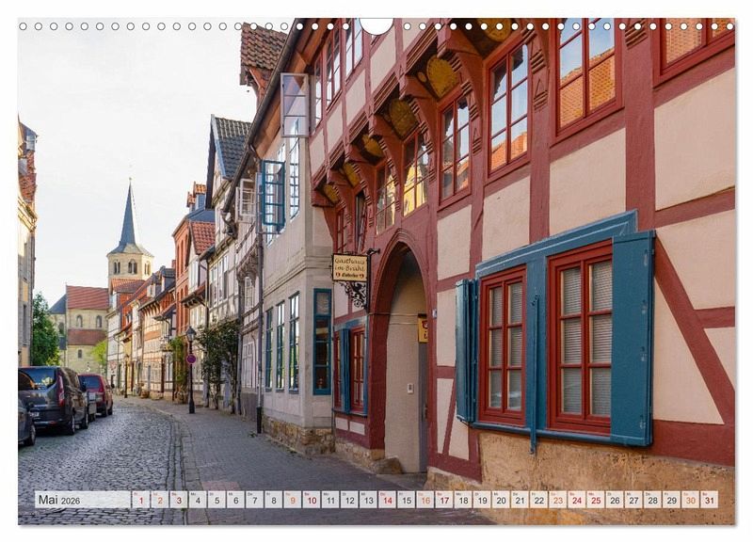Click the Mai 2026 month label
The width and height of the screenshot is (753, 543).
58,501
